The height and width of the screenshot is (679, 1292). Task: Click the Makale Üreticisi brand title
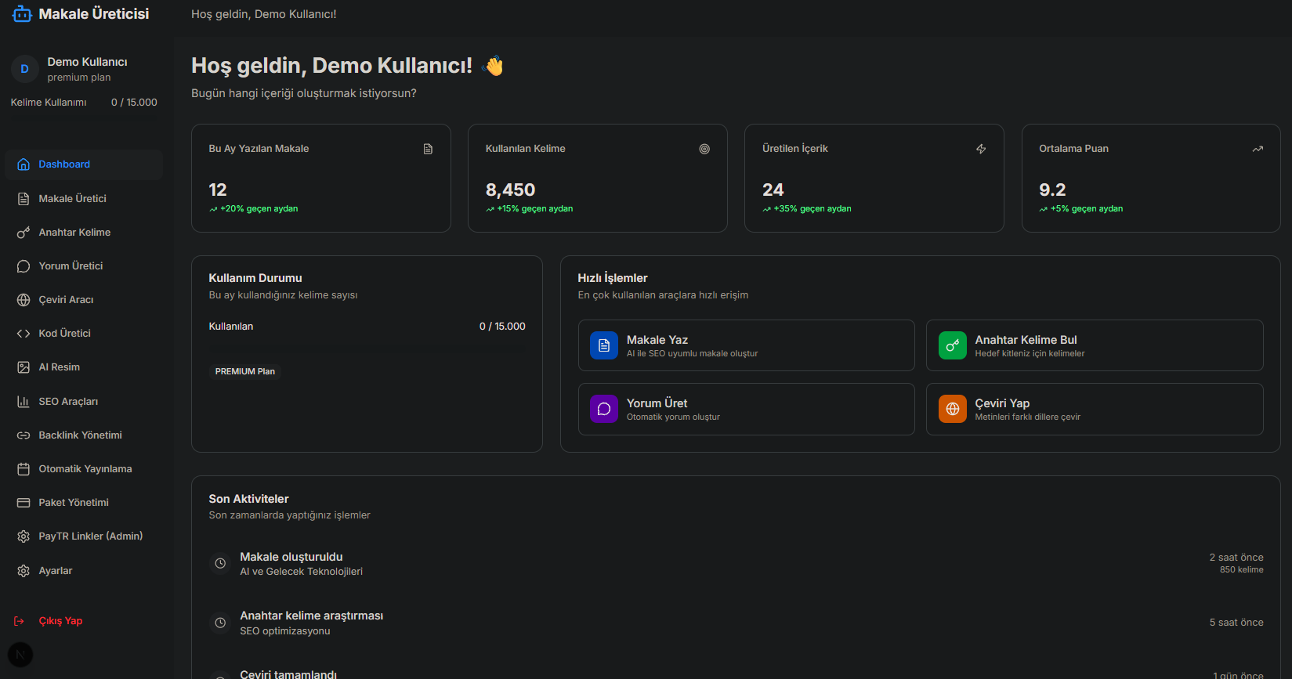point(94,14)
